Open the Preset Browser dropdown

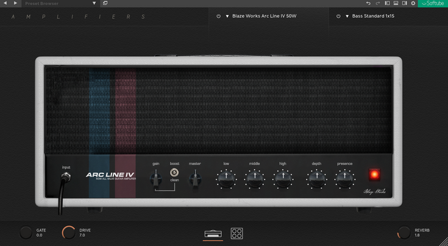tap(60, 4)
